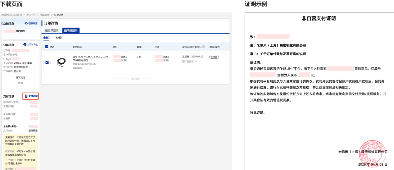Select the 按明细显示 tab
Viewport: 394px width, 170px height.
pos(71,30)
